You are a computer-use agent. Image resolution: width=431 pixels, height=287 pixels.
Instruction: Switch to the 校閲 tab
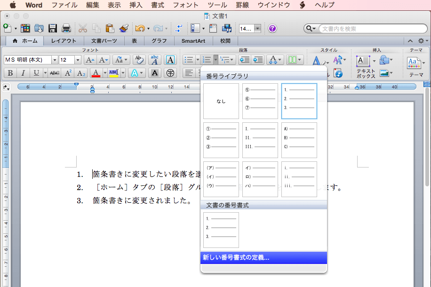click(225, 41)
